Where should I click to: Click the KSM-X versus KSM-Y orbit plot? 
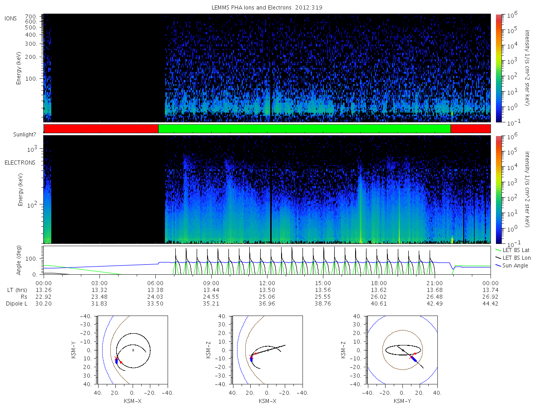pyautogui.click(x=132, y=350)
